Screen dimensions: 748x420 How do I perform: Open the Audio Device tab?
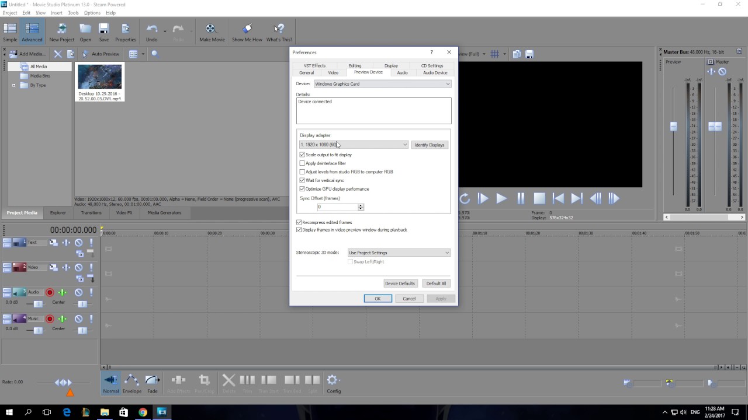(x=435, y=72)
